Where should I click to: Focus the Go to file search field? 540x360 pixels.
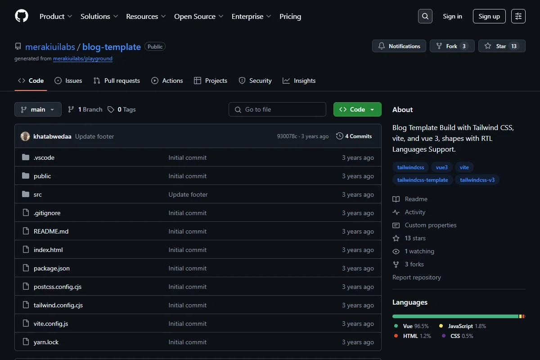point(277,109)
